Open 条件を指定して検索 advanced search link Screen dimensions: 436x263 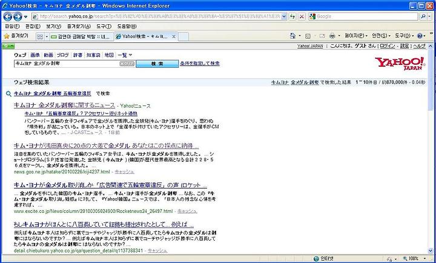coord(200,64)
